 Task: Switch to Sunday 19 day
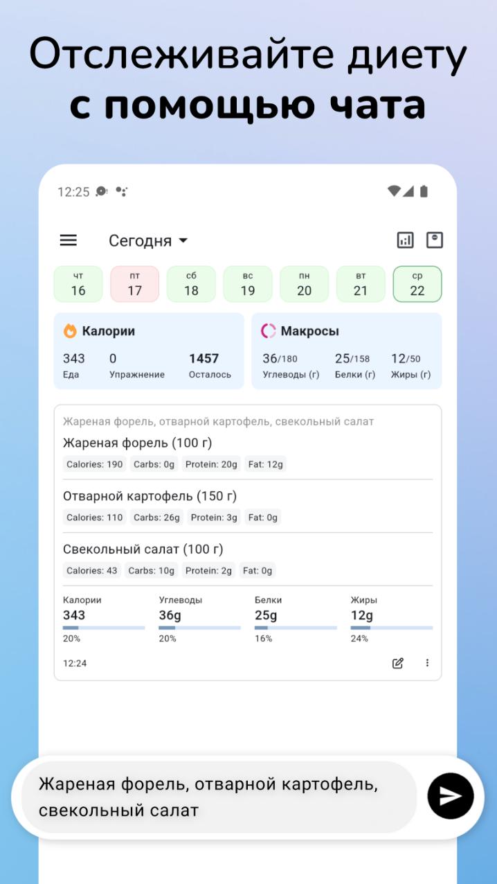tap(248, 284)
